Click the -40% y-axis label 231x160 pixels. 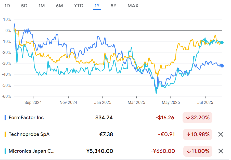[x=6, y=74]
